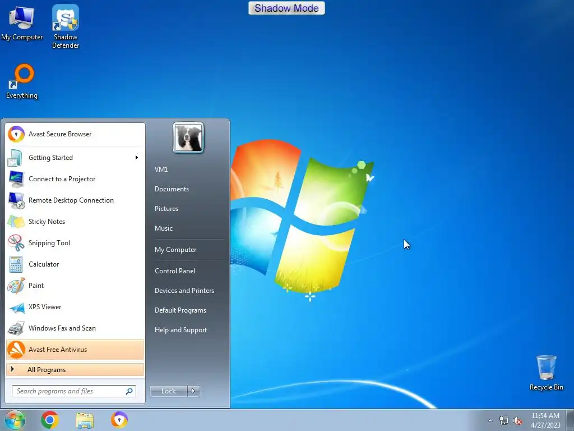Click the Lock button
The width and height of the screenshot is (574, 431).
[x=168, y=391]
